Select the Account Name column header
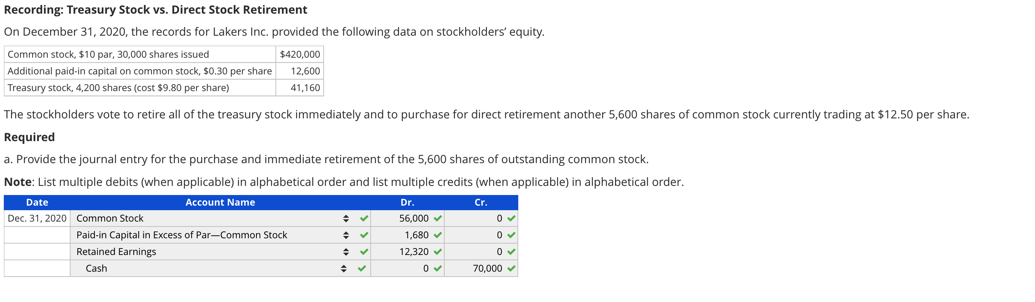Viewport: 1035px width, 302px height. (220, 202)
